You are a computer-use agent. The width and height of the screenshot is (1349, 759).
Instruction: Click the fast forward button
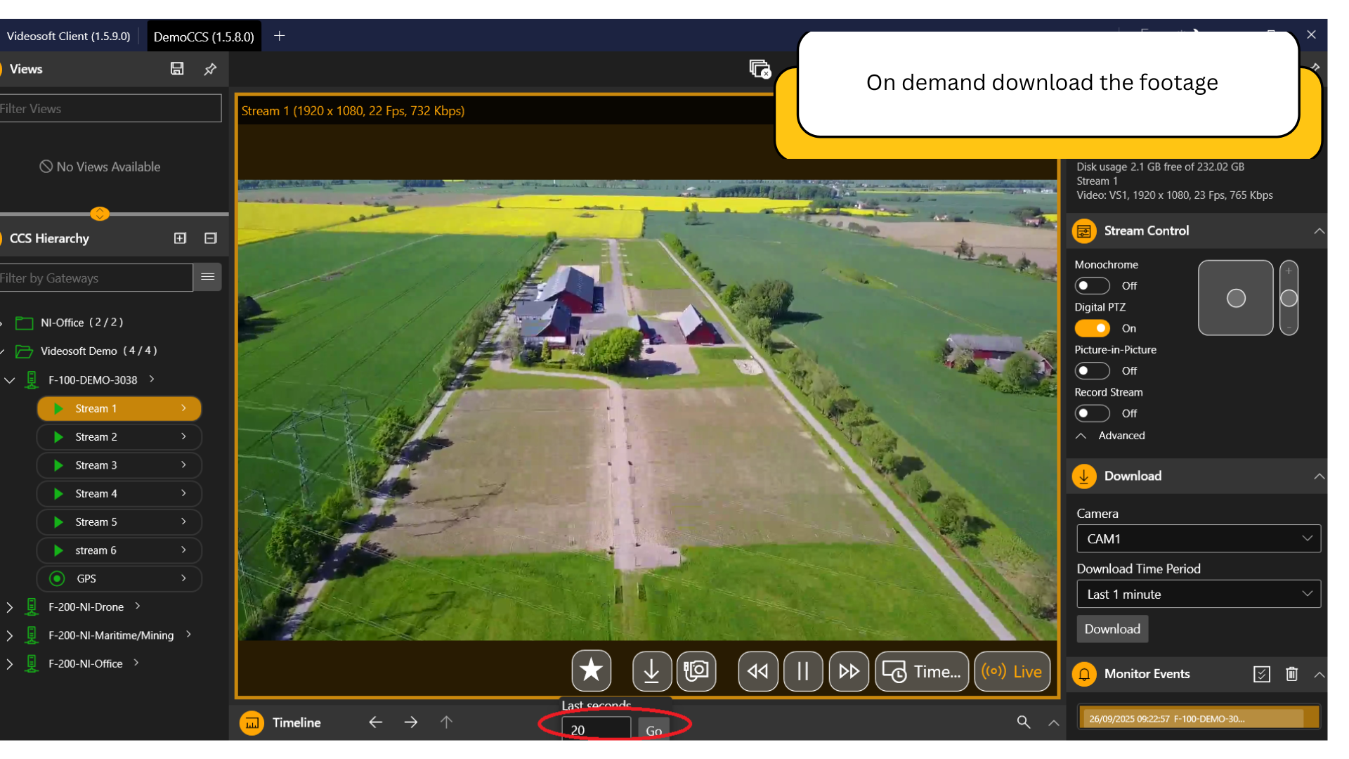point(848,671)
